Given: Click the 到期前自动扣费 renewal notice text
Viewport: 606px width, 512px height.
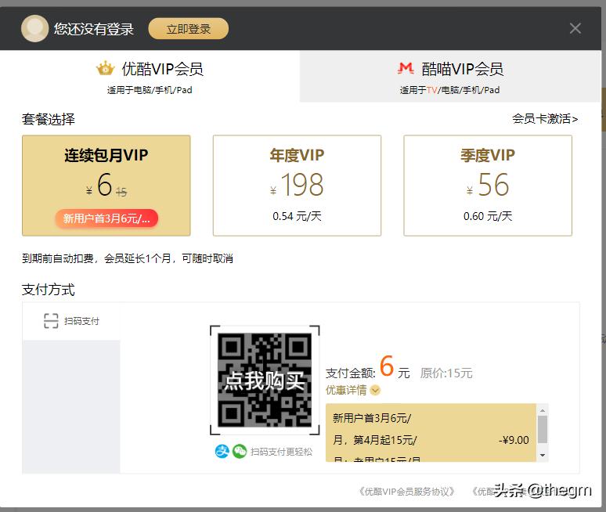Looking at the screenshot, I should tap(128, 258).
